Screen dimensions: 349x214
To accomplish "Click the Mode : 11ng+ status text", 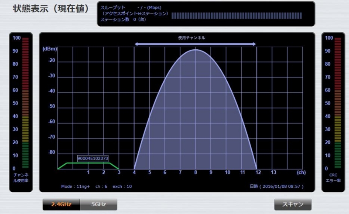I will [x=75, y=187].
